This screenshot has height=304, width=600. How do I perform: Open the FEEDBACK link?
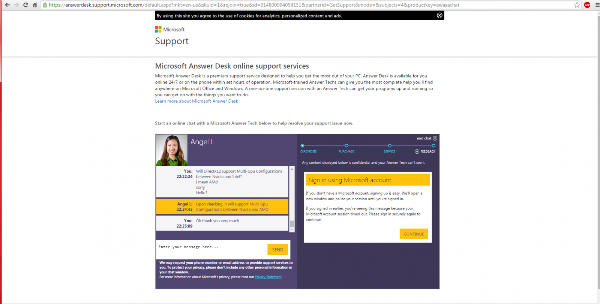(428, 151)
